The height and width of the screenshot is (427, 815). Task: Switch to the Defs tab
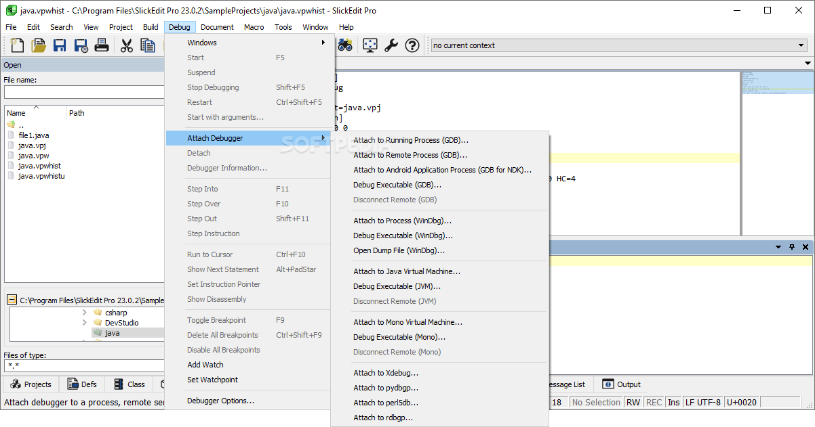tap(81, 384)
